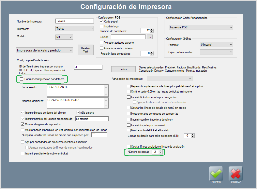Uncheck the Corta papel option
The width and height of the screenshot is (257, 189).
pos(101,22)
